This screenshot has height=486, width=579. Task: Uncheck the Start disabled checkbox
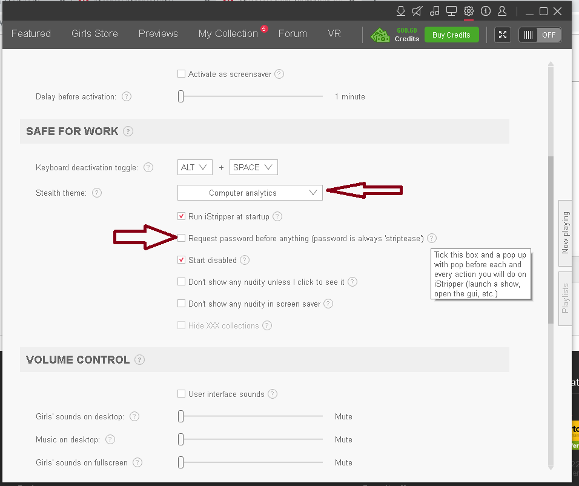point(181,260)
